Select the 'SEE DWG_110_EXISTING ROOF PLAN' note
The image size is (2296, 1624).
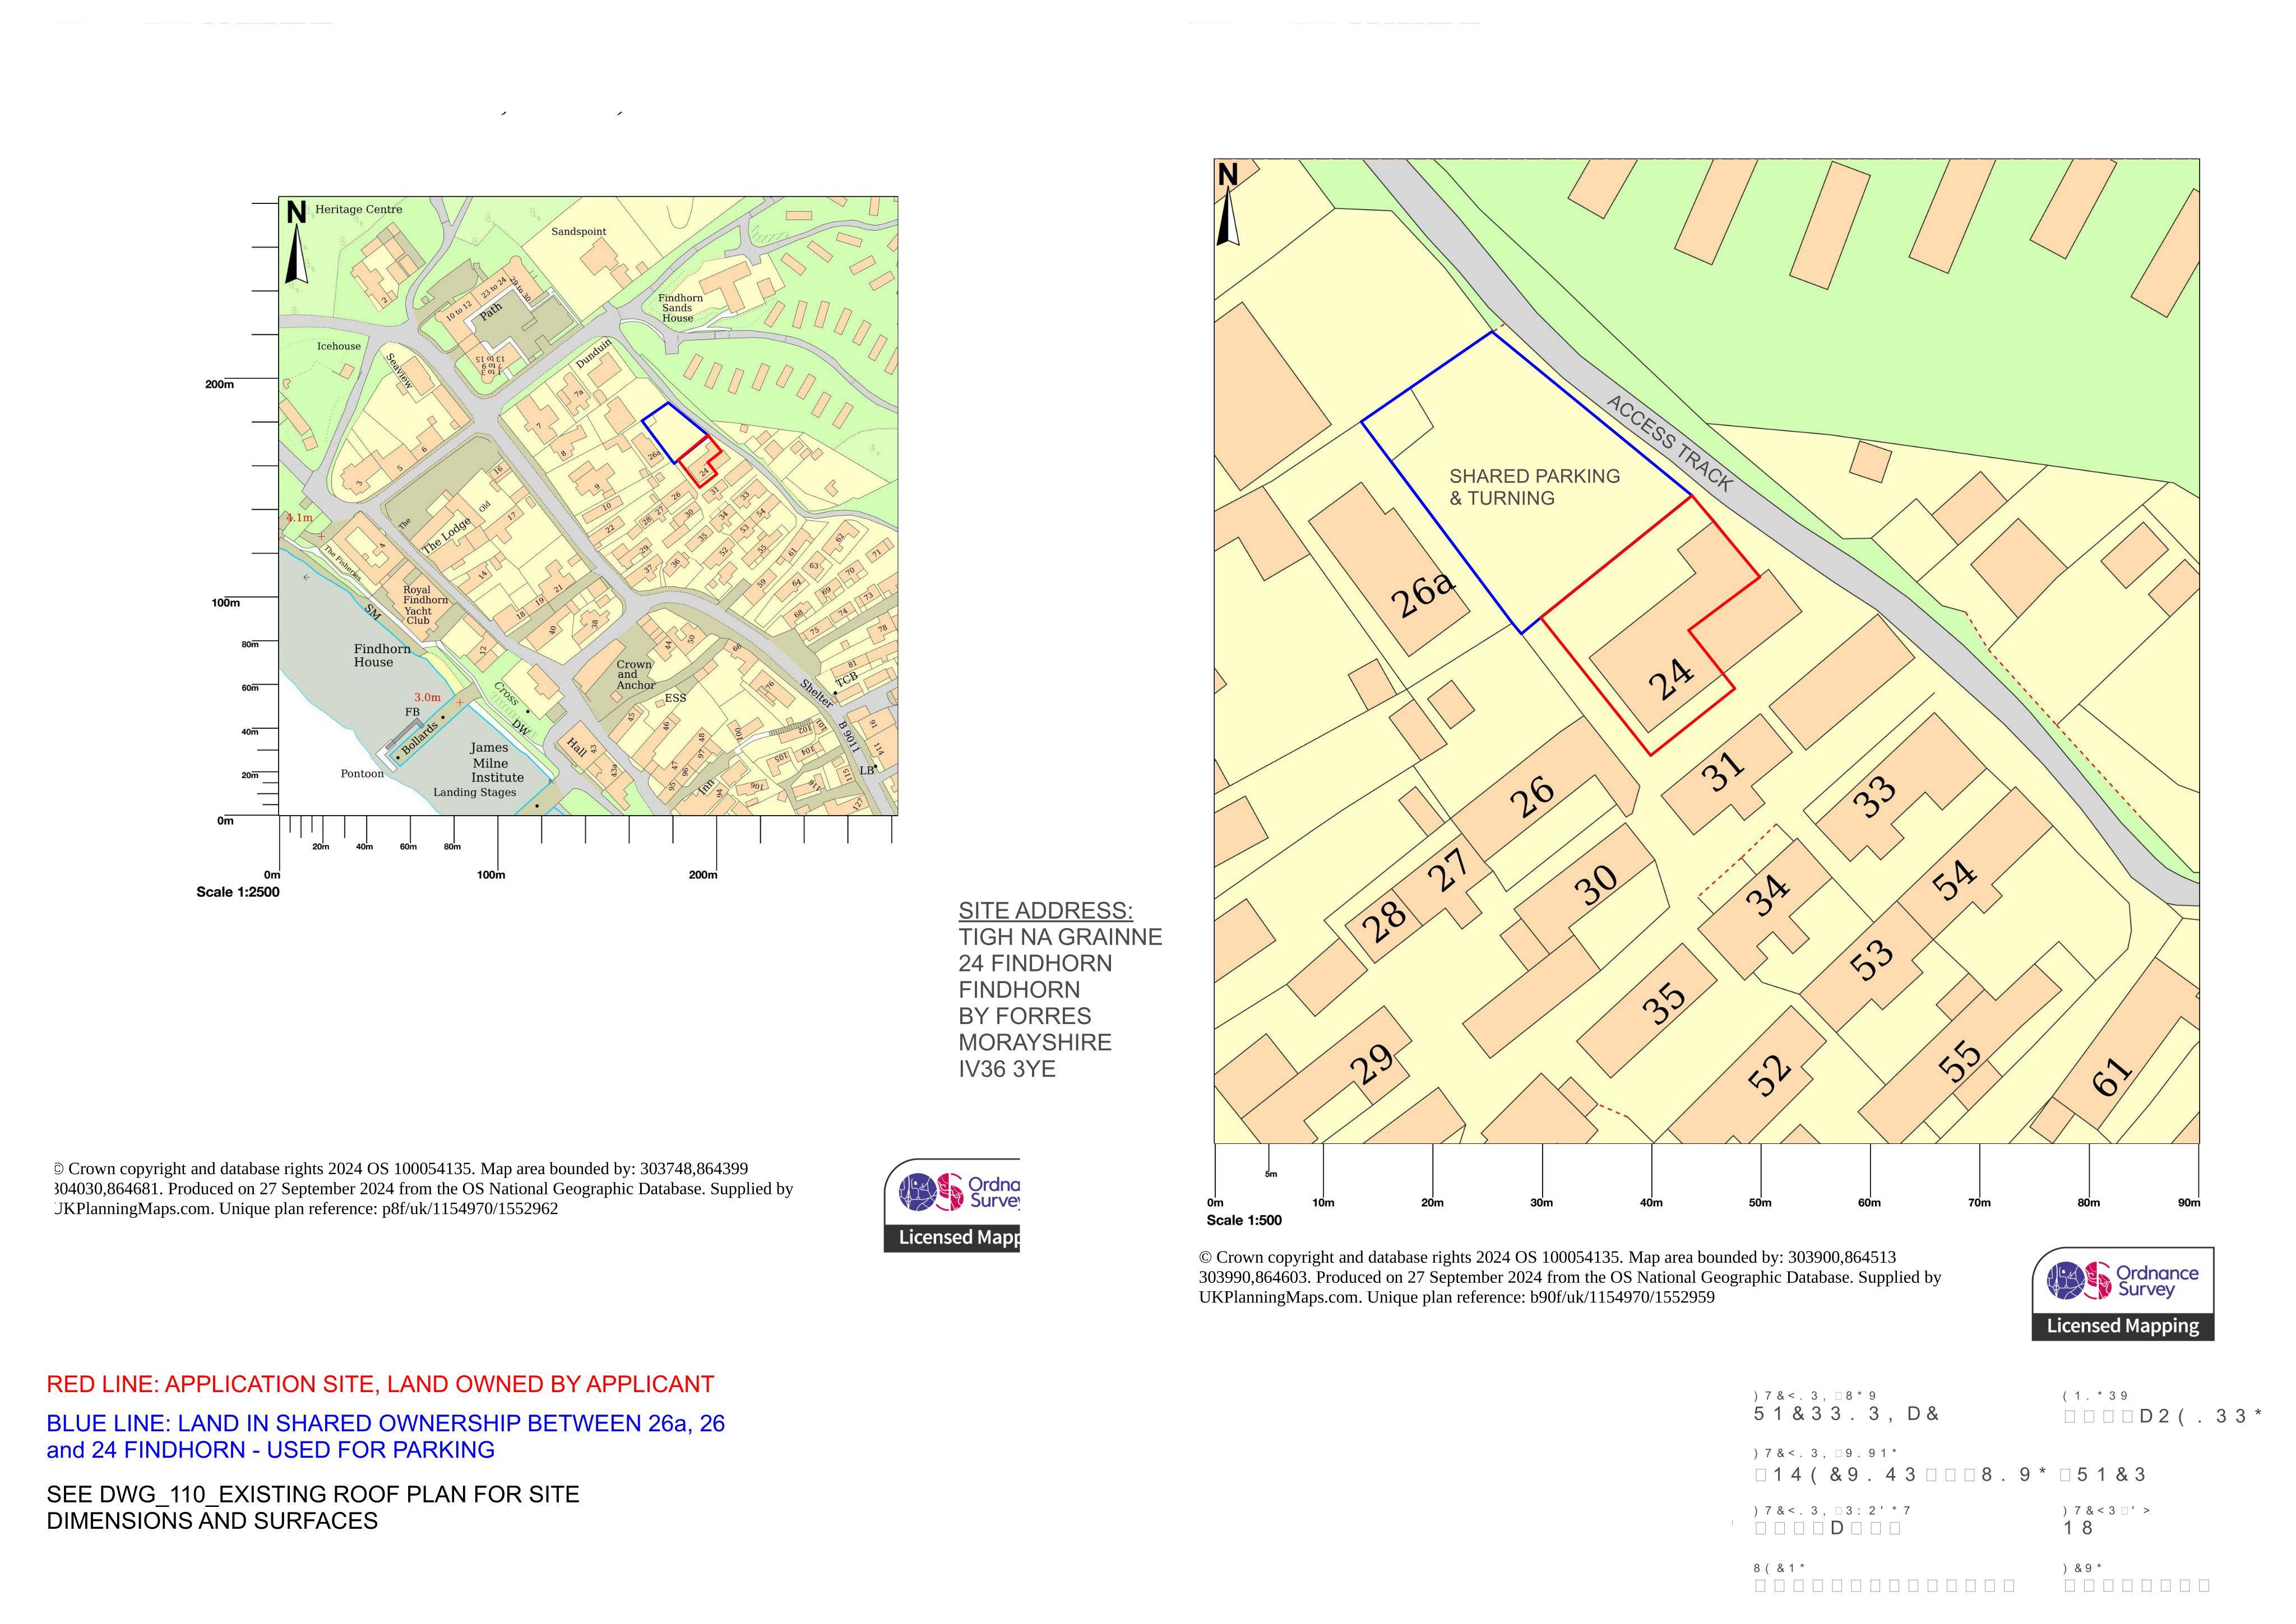(313, 1507)
